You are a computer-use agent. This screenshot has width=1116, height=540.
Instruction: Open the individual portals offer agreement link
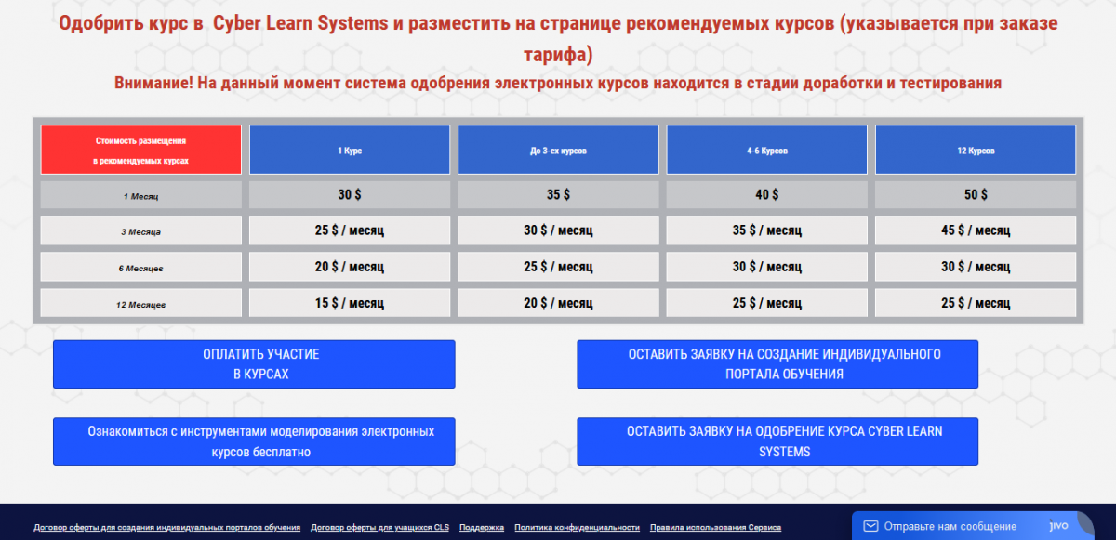pyautogui.click(x=166, y=527)
